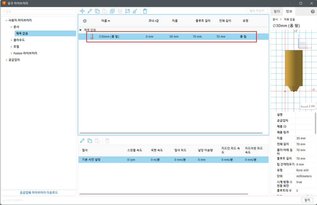Click the 절삭 피드 column header
317x205 pixels.
[180, 150]
